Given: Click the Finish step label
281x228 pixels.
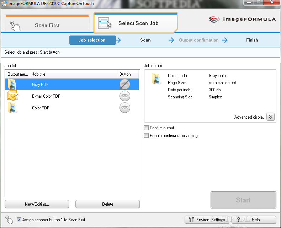Looking at the screenshot, I should (x=252, y=40).
